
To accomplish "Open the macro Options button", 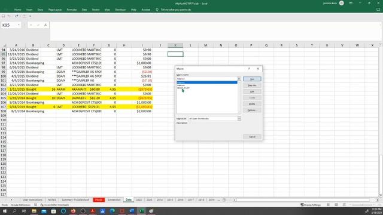I will click(252, 110).
